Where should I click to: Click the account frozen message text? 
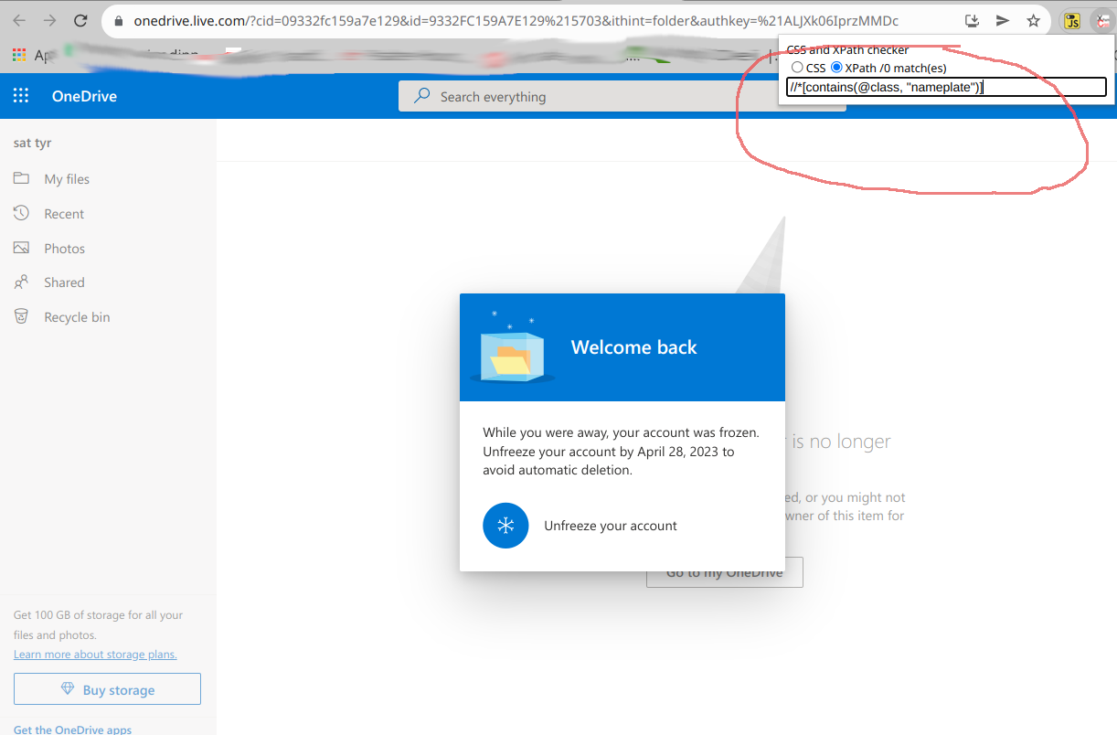pyautogui.click(x=622, y=452)
